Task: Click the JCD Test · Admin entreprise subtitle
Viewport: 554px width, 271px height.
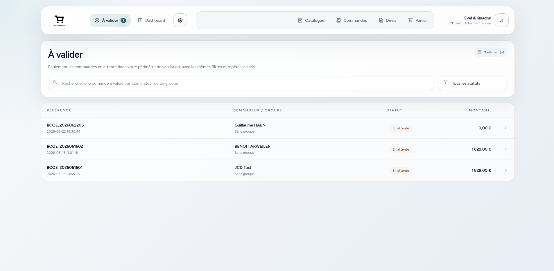Action: [x=469, y=23]
